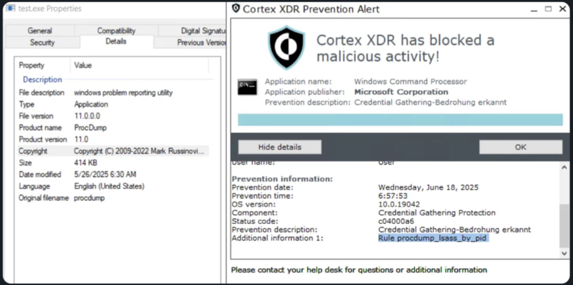
Task: Click the highlighted Rule procdump_lsass_by_pid text
Action: pos(432,238)
